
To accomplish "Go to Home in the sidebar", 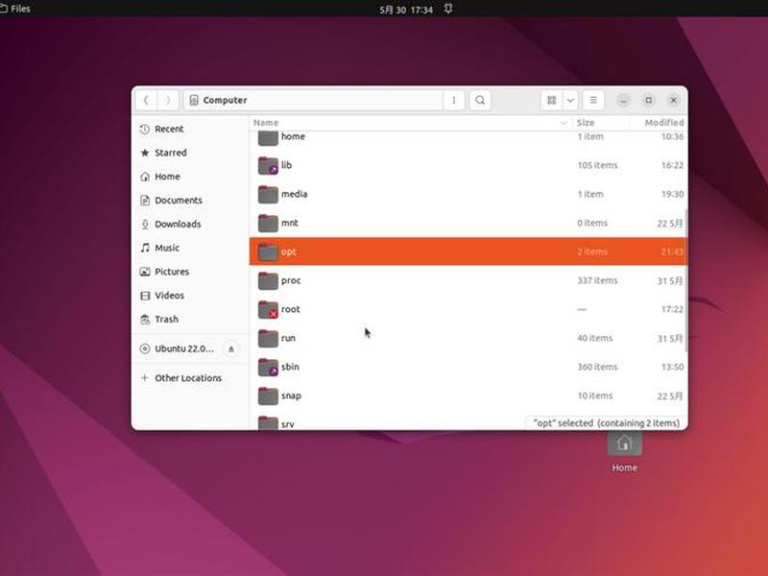I will point(190,177).
